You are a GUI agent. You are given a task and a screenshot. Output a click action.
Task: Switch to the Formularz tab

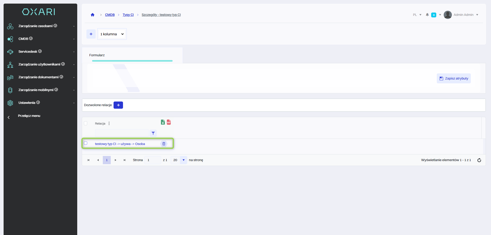coord(97,55)
